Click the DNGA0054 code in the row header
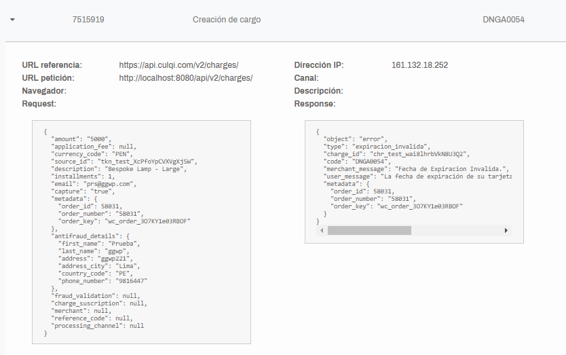The image size is (566, 355). pos(504,20)
